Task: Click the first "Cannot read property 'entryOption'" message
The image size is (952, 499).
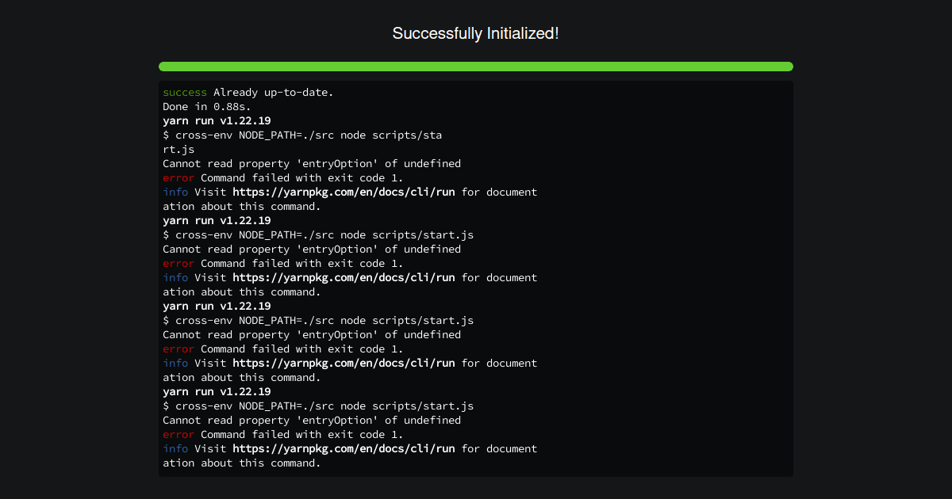Action: pyautogui.click(x=312, y=163)
